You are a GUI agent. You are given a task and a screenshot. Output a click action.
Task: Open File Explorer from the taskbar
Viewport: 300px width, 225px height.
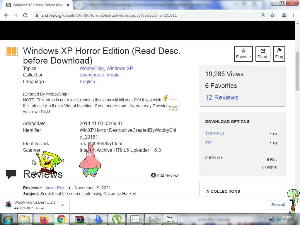tap(25, 219)
